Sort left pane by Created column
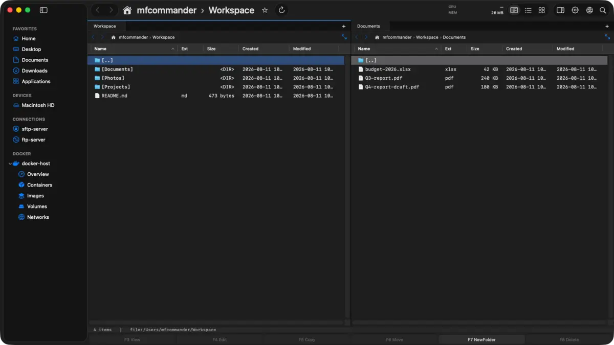Screen dimensions: 614x345 (x=264, y=49)
